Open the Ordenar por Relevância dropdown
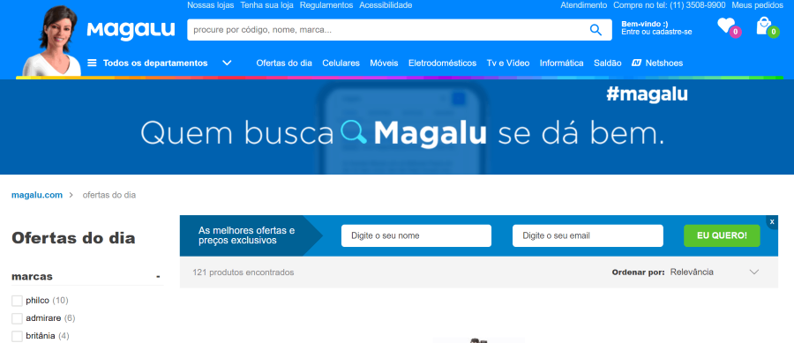The width and height of the screenshot is (794, 343). point(715,272)
